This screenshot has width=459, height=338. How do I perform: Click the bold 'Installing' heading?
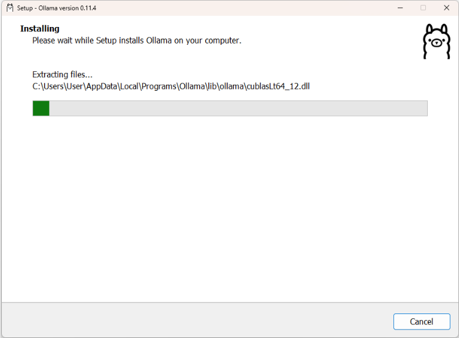tap(40, 29)
